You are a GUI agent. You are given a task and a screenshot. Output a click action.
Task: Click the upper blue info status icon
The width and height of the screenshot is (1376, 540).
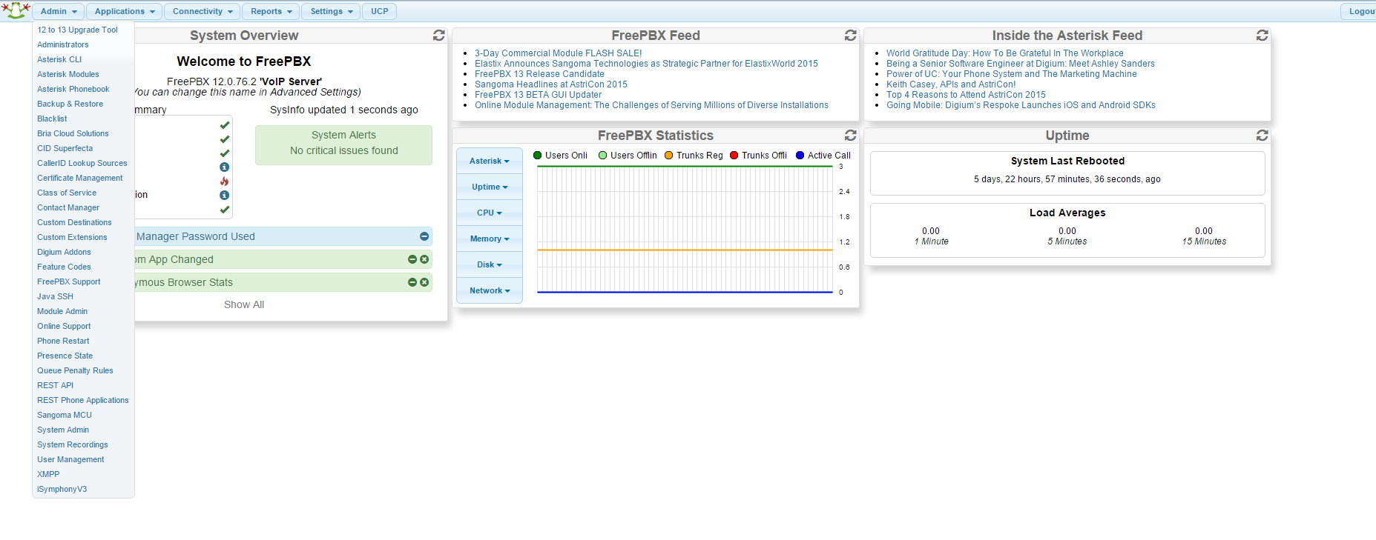pyautogui.click(x=224, y=167)
